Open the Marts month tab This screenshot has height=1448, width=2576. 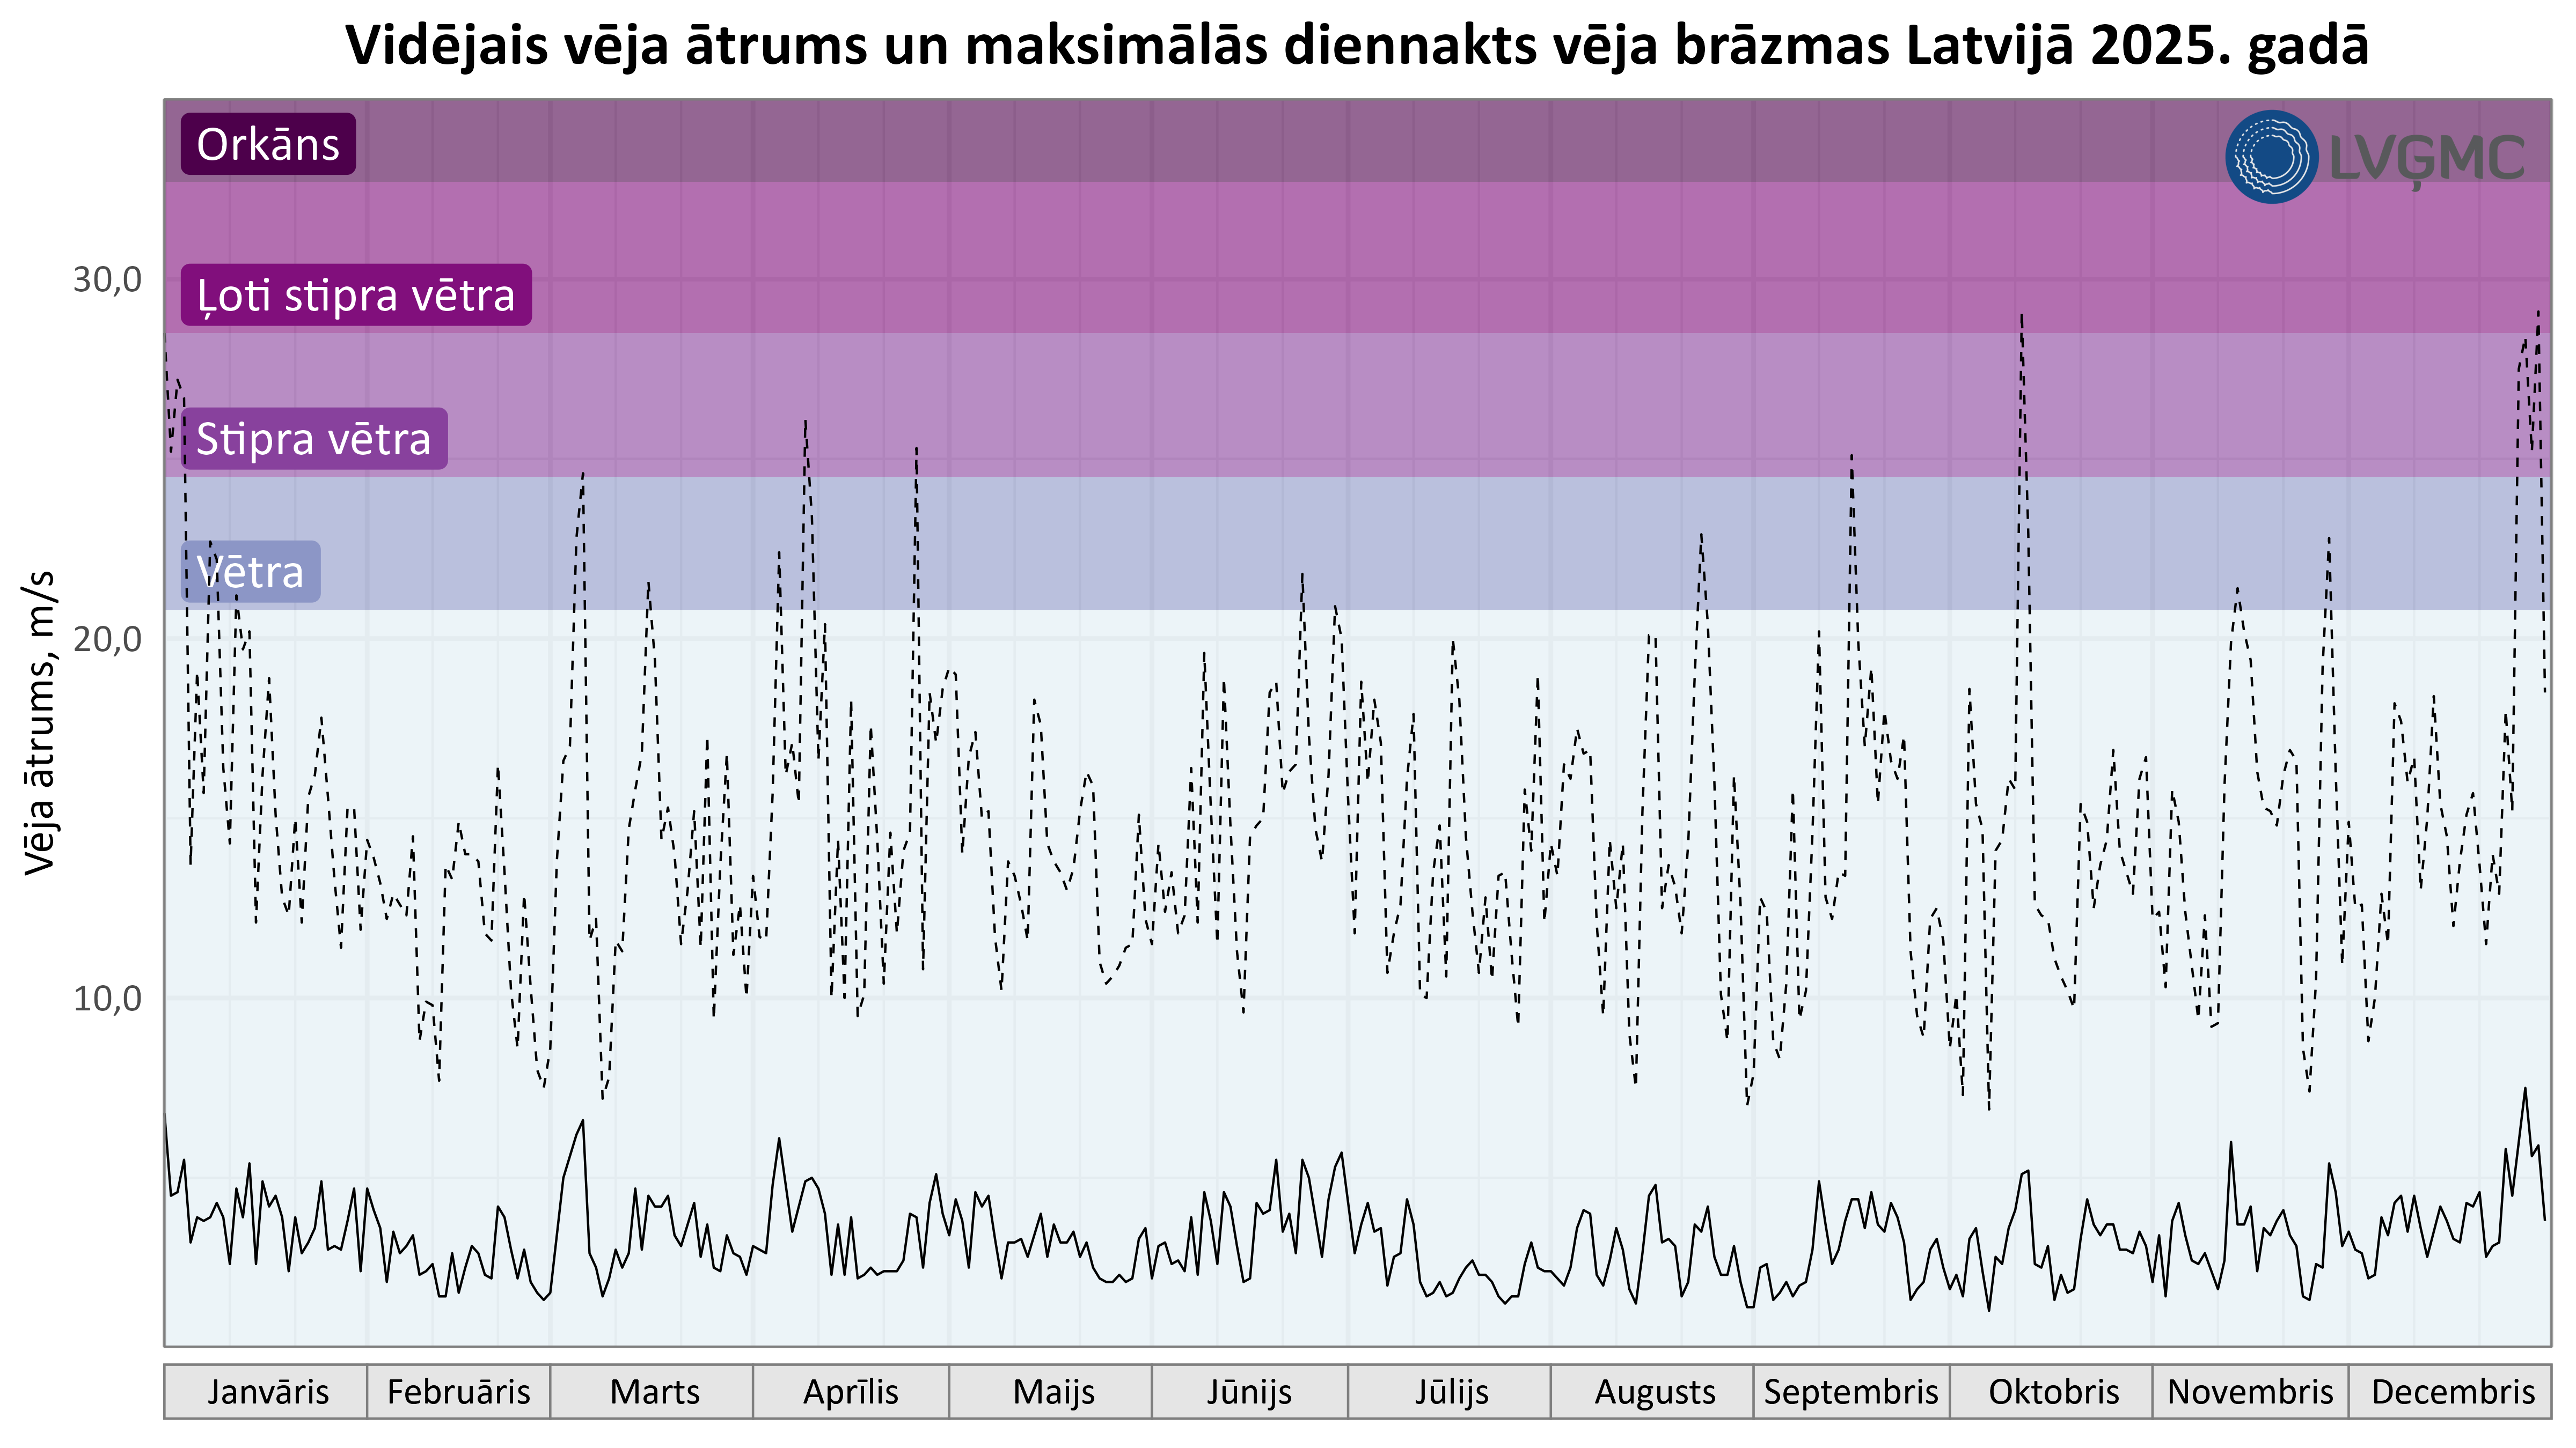654,1391
